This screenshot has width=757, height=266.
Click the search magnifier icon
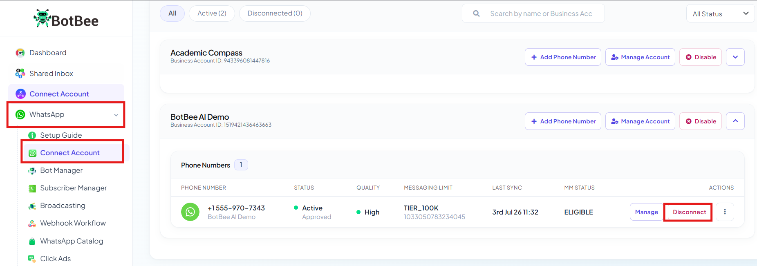pyautogui.click(x=476, y=13)
